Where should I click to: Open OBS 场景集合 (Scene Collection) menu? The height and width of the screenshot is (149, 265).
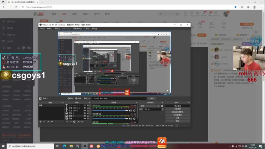coord(77,28)
